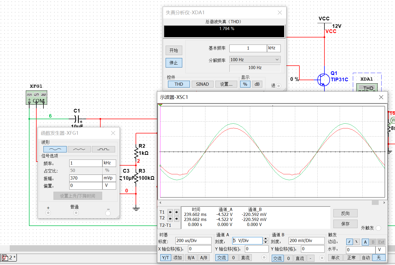
Task: Select SINAD mode in distortion analyzer
Action: pyautogui.click(x=203, y=84)
